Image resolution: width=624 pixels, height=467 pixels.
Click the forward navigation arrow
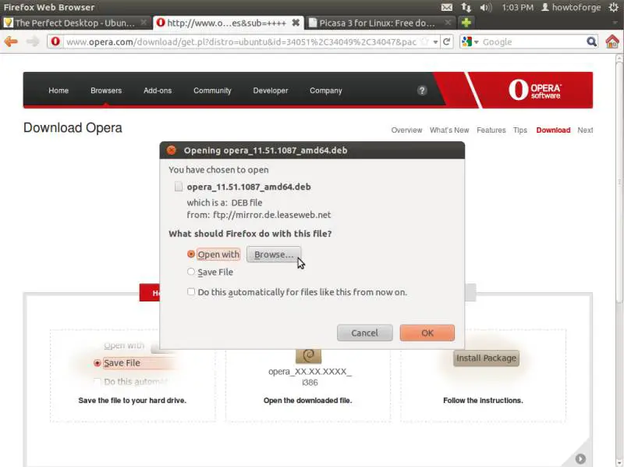pyautogui.click(x=33, y=41)
